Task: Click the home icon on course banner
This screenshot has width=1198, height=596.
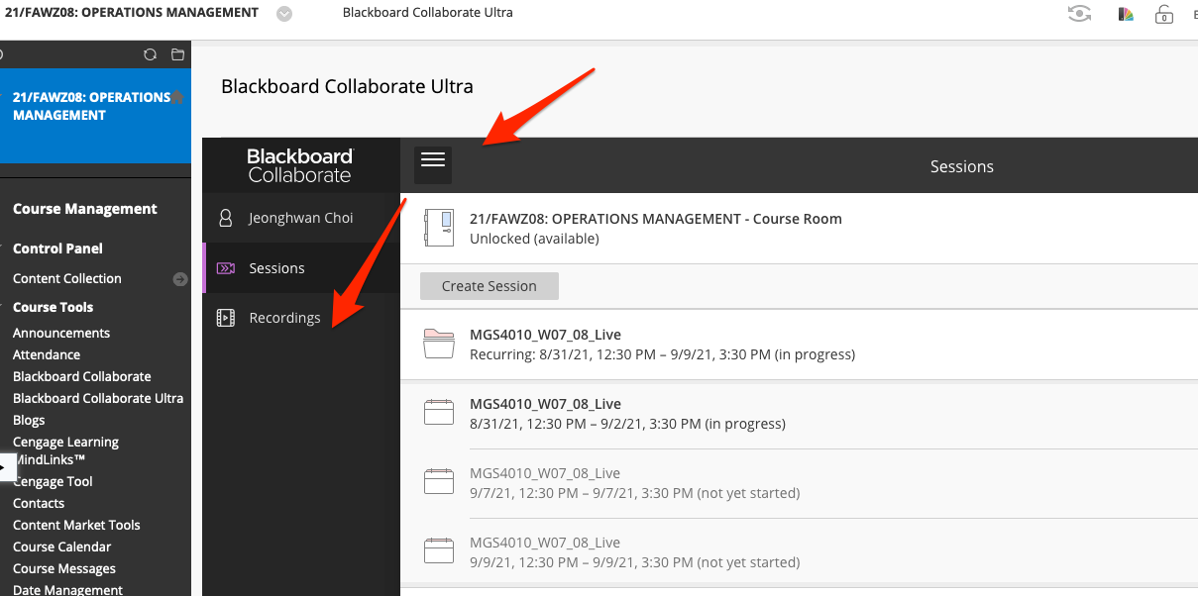Action: pyautogui.click(x=176, y=97)
